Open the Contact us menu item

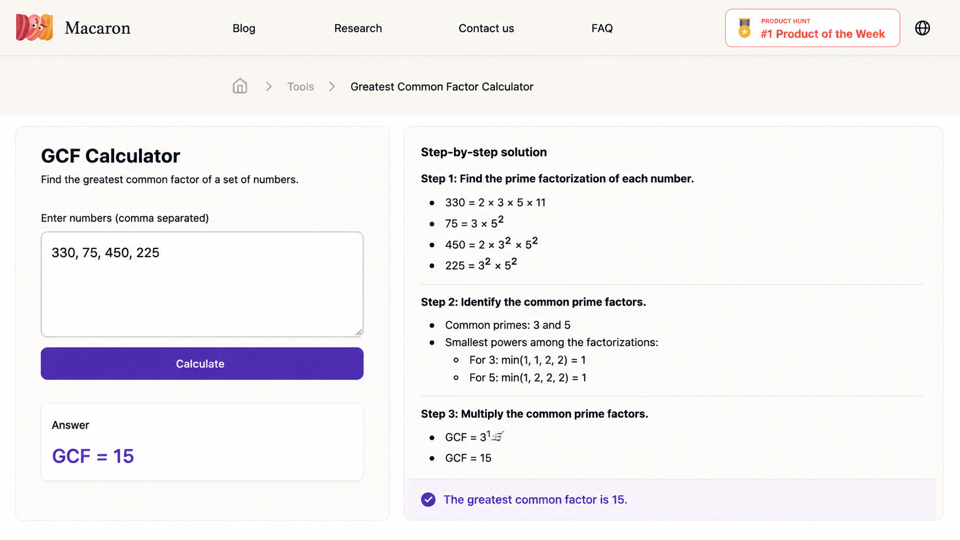tap(486, 28)
